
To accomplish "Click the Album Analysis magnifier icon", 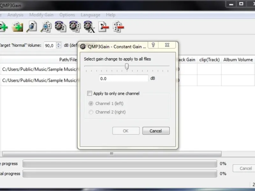I will (x=46, y=27).
